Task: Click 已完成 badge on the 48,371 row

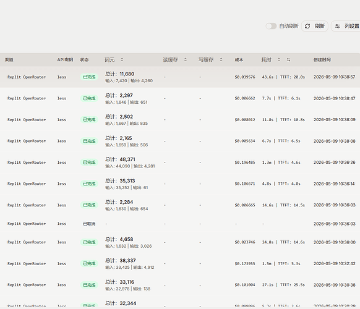Action: (89, 163)
